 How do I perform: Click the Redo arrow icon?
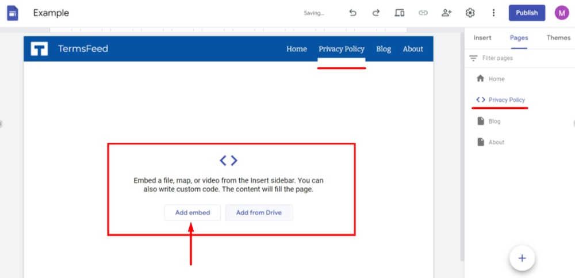coord(376,13)
